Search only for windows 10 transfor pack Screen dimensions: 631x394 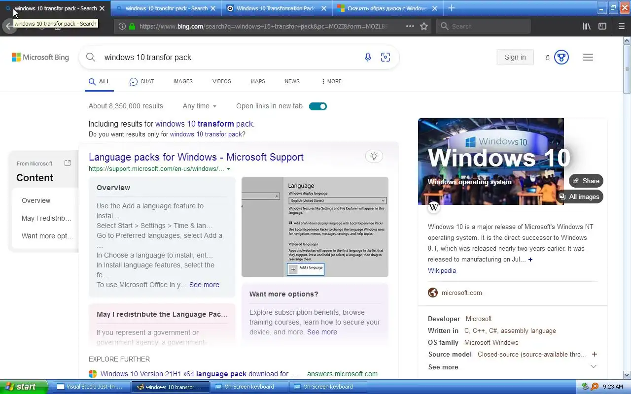[x=206, y=134]
